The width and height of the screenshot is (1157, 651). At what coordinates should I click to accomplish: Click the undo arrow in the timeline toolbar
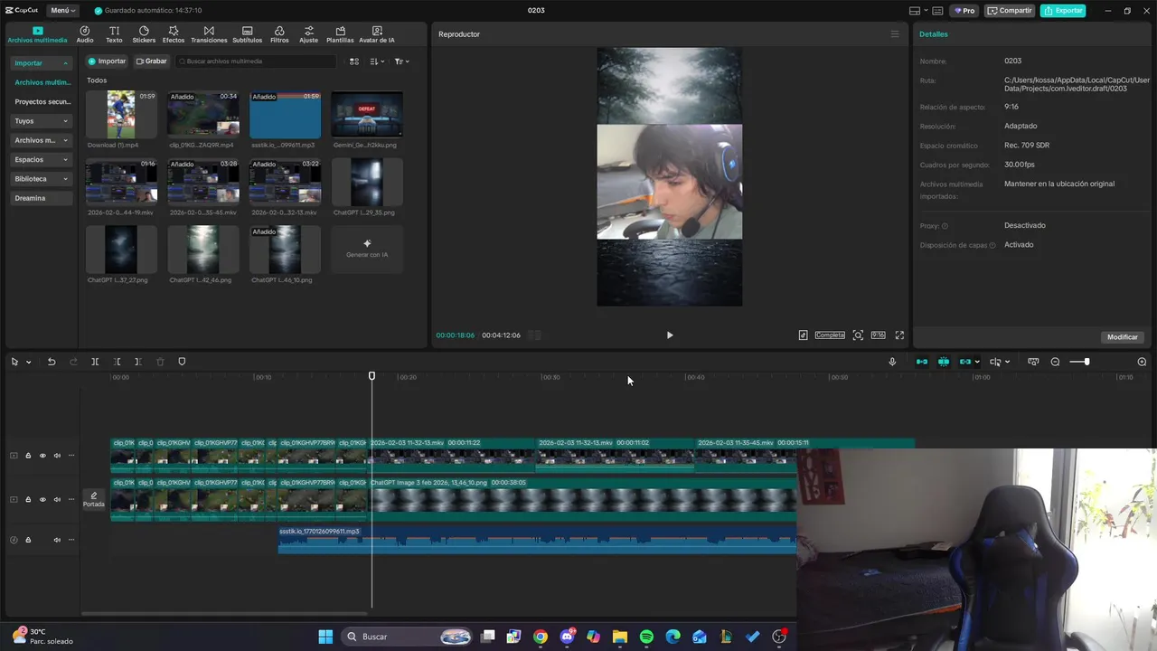click(52, 362)
